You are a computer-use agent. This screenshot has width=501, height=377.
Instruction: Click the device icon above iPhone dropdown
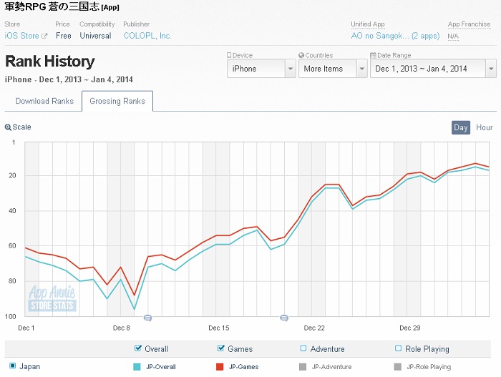[230, 55]
